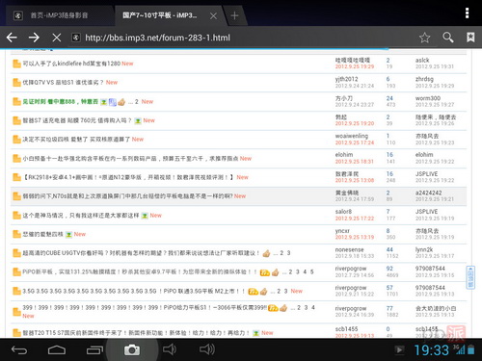Open last poster aslck profile
The image size is (482, 361).
422,60
